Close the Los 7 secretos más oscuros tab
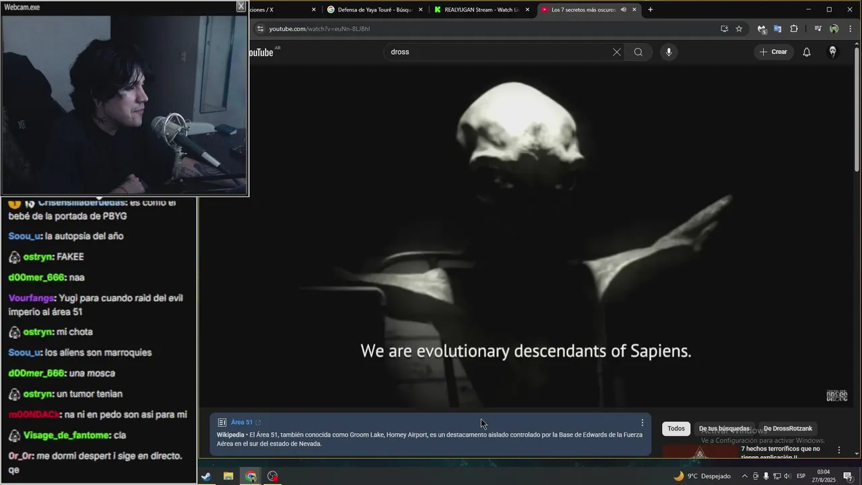862x485 pixels. pyautogui.click(x=634, y=9)
